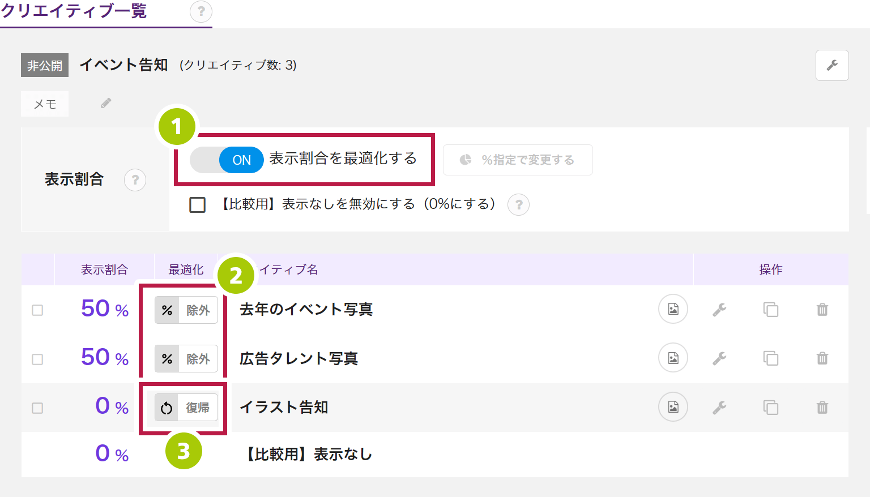Click help icon beside 表示割合 label
The height and width of the screenshot is (497, 870).
(135, 180)
